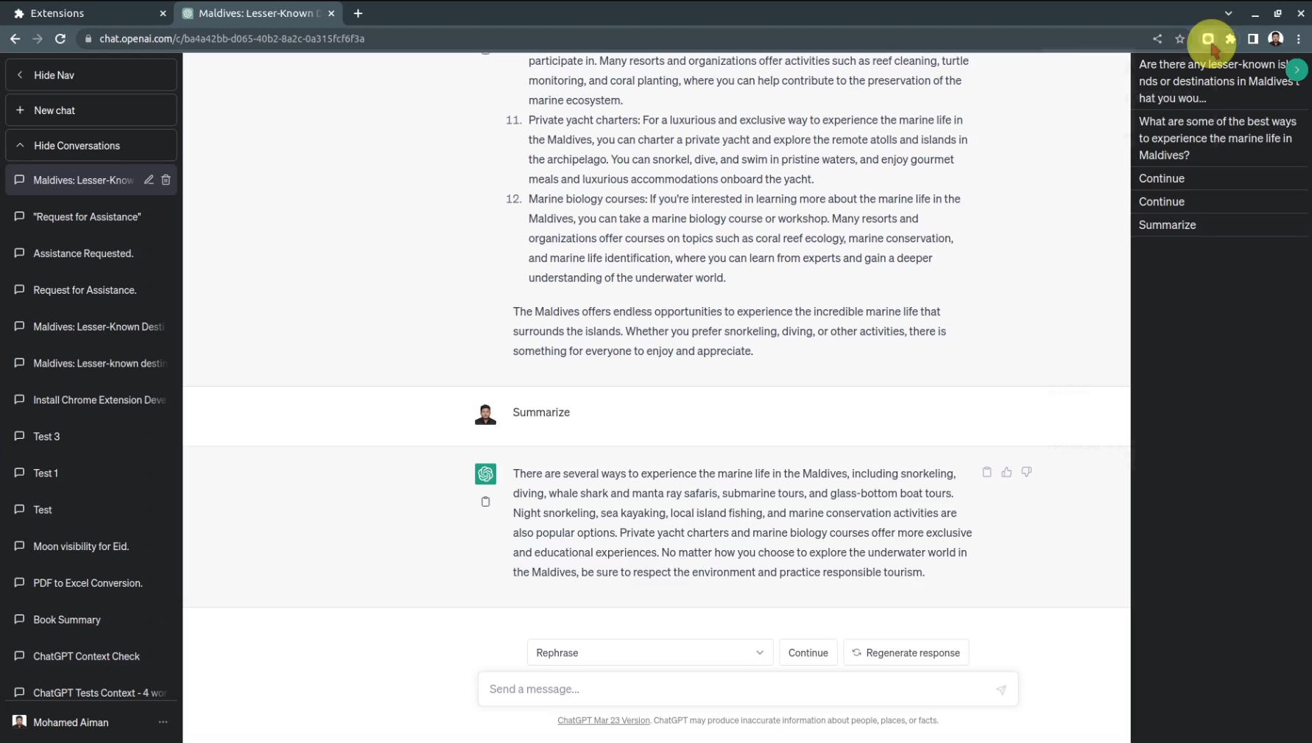Open the Maldives: Lesser-known destin conversation

click(x=91, y=363)
